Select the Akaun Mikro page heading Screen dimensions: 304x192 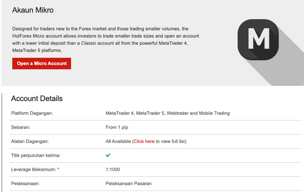33,10
